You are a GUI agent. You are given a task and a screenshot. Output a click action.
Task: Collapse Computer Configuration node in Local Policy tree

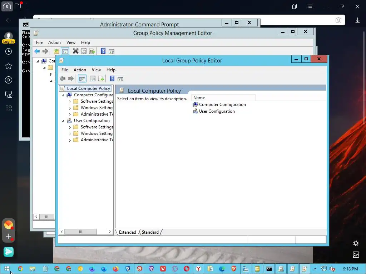pos(63,95)
